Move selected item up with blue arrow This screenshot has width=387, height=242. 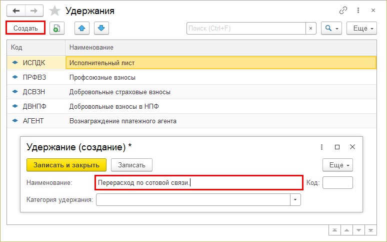[x=82, y=28]
